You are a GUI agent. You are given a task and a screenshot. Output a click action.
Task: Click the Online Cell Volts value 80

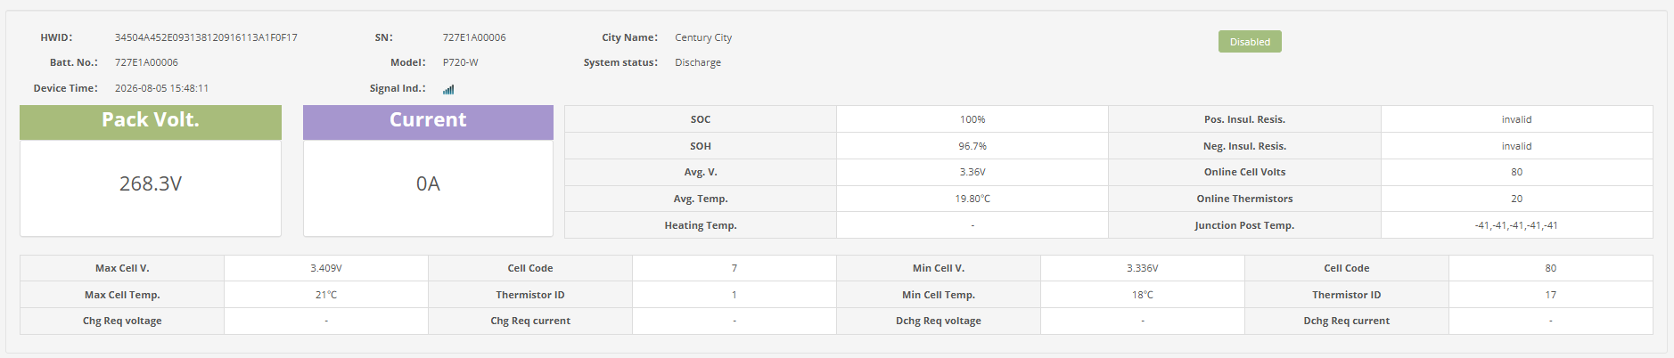(x=1516, y=172)
